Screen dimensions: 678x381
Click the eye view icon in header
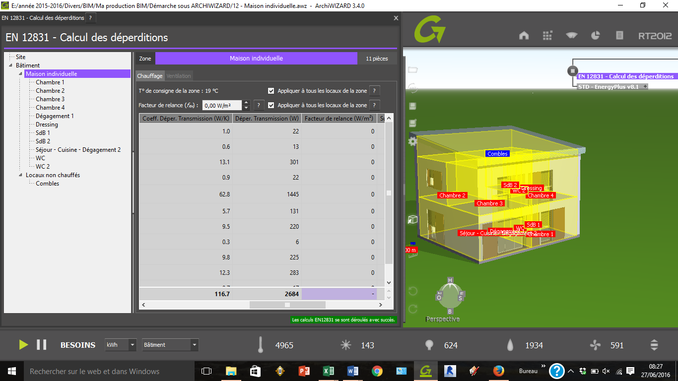tap(572, 35)
